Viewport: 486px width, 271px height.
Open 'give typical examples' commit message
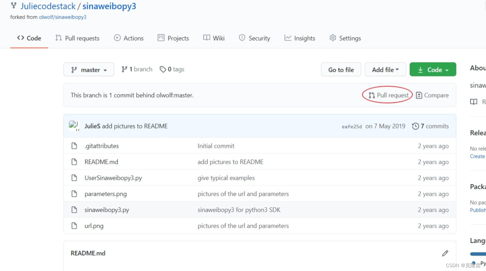pyautogui.click(x=226, y=178)
